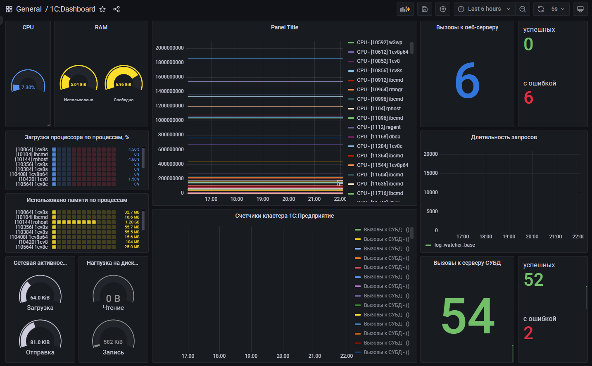Screen dimensions: 592x366
Task: Toggle the log_watcher_base legend series
Action: pyautogui.click(x=454, y=245)
